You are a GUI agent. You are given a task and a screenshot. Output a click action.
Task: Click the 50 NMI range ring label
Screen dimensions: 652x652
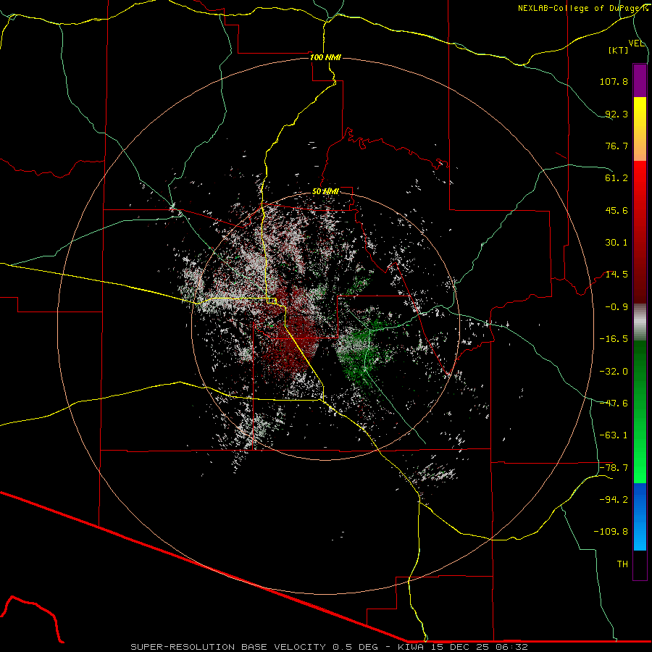[325, 191]
